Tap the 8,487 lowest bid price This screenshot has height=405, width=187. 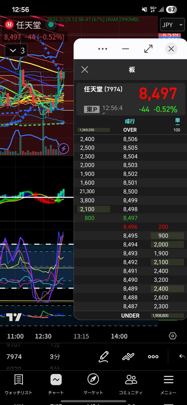130,306
